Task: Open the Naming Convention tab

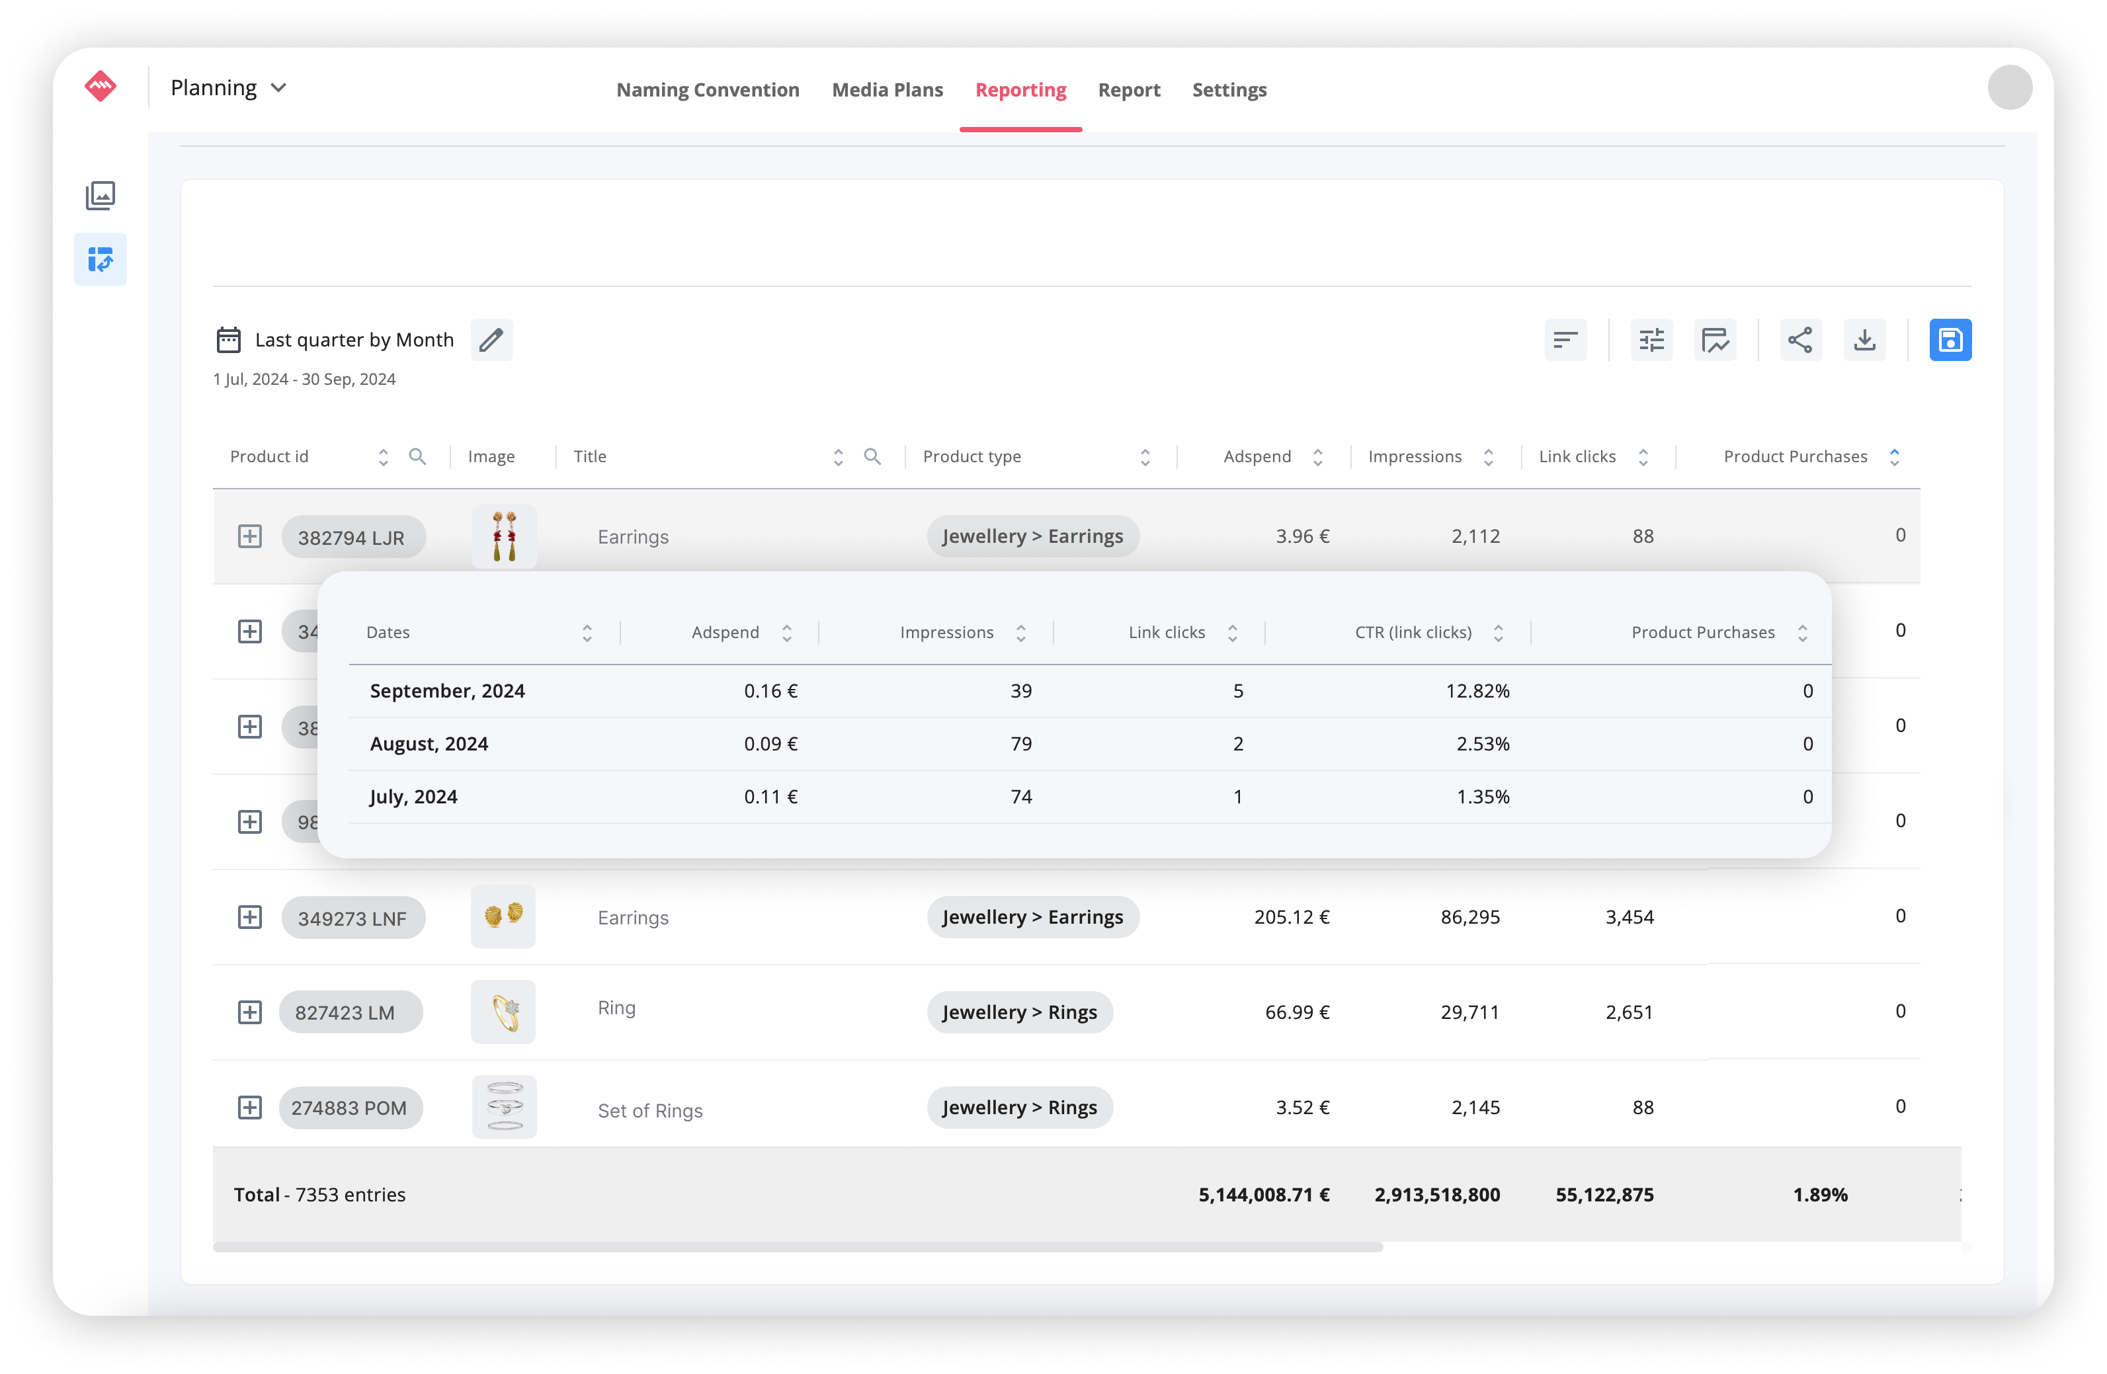Action: click(708, 89)
